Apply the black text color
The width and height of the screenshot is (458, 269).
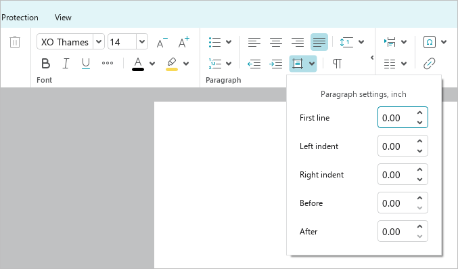pyautogui.click(x=138, y=64)
